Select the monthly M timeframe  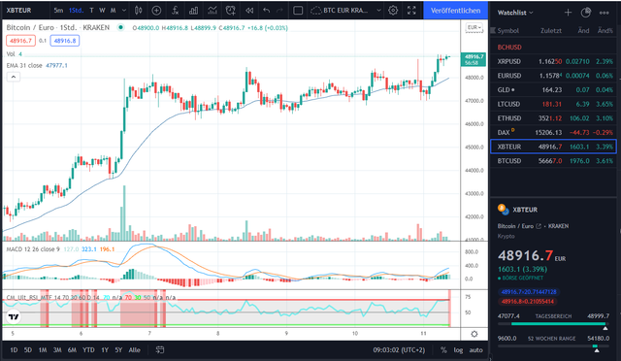coord(113,11)
